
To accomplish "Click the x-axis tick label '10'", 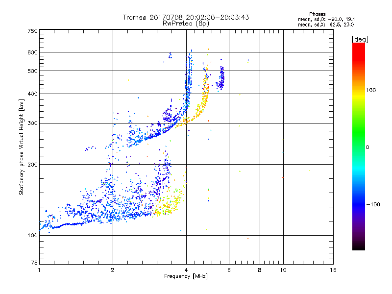I will (x=283, y=270).
